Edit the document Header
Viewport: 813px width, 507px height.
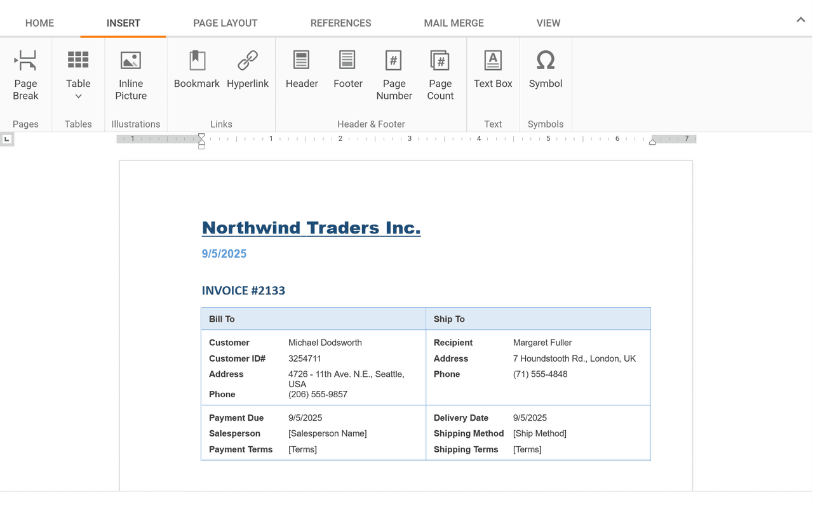302,70
